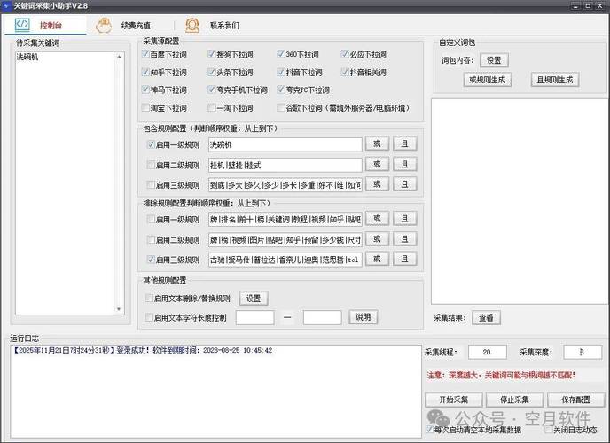Enable include 启用三级规则 checkbox
Viewport: 610px width, 443px height.
151,185
